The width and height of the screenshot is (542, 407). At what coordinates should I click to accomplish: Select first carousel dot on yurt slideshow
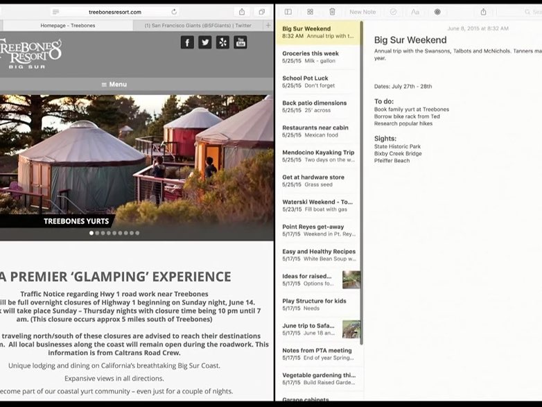pos(91,233)
